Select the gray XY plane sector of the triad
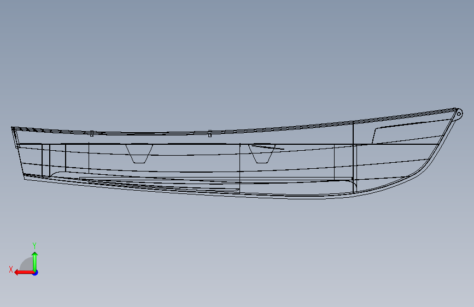 point(27,264)
